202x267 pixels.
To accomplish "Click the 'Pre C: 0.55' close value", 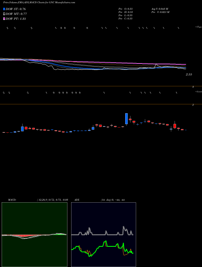I will (x=126, y=19).
